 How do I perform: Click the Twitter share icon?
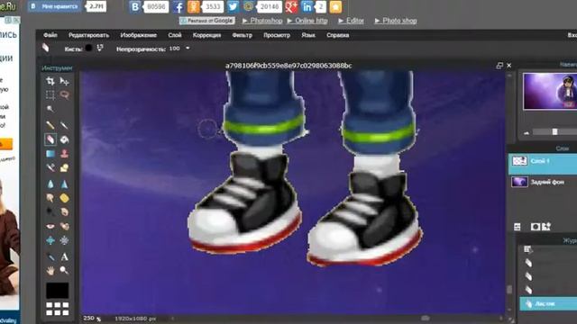[x=233, y=6]
